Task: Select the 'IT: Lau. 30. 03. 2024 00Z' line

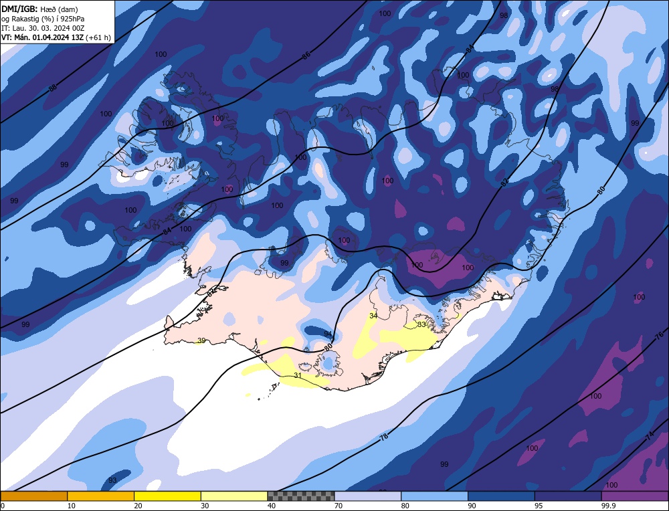Action: point(43,28)
